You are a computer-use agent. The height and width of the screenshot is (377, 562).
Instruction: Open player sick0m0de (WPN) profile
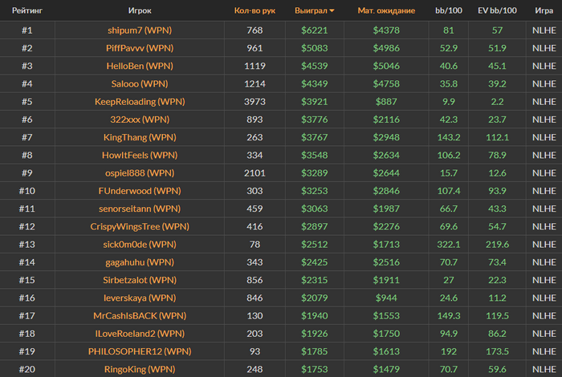[x=140, y=245]
